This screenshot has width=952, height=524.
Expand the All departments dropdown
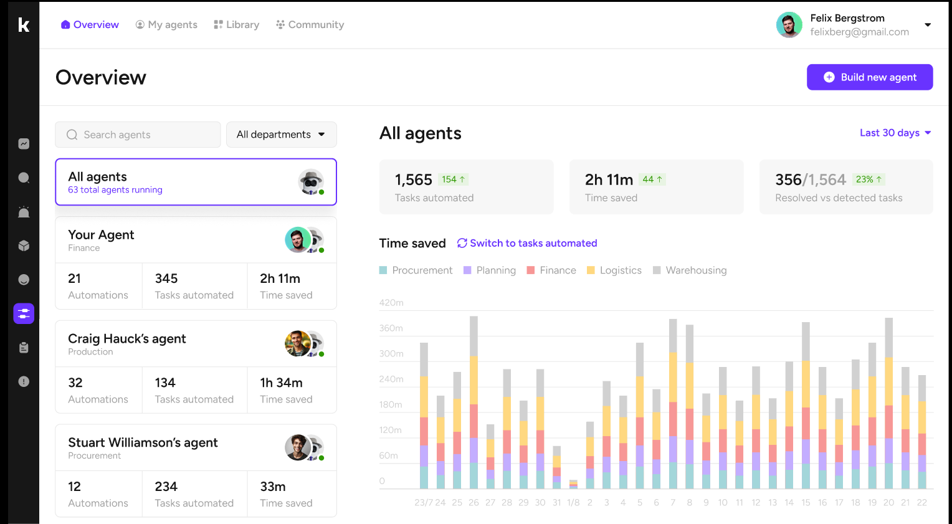[281, 135]
